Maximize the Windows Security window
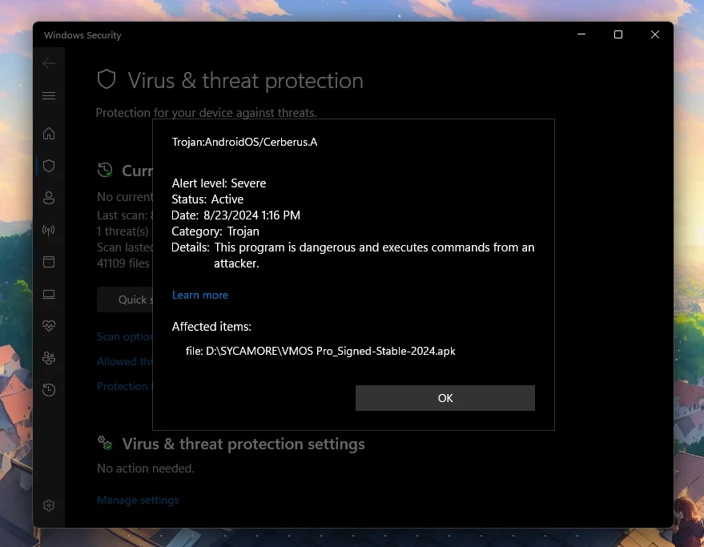 [618, 34]
